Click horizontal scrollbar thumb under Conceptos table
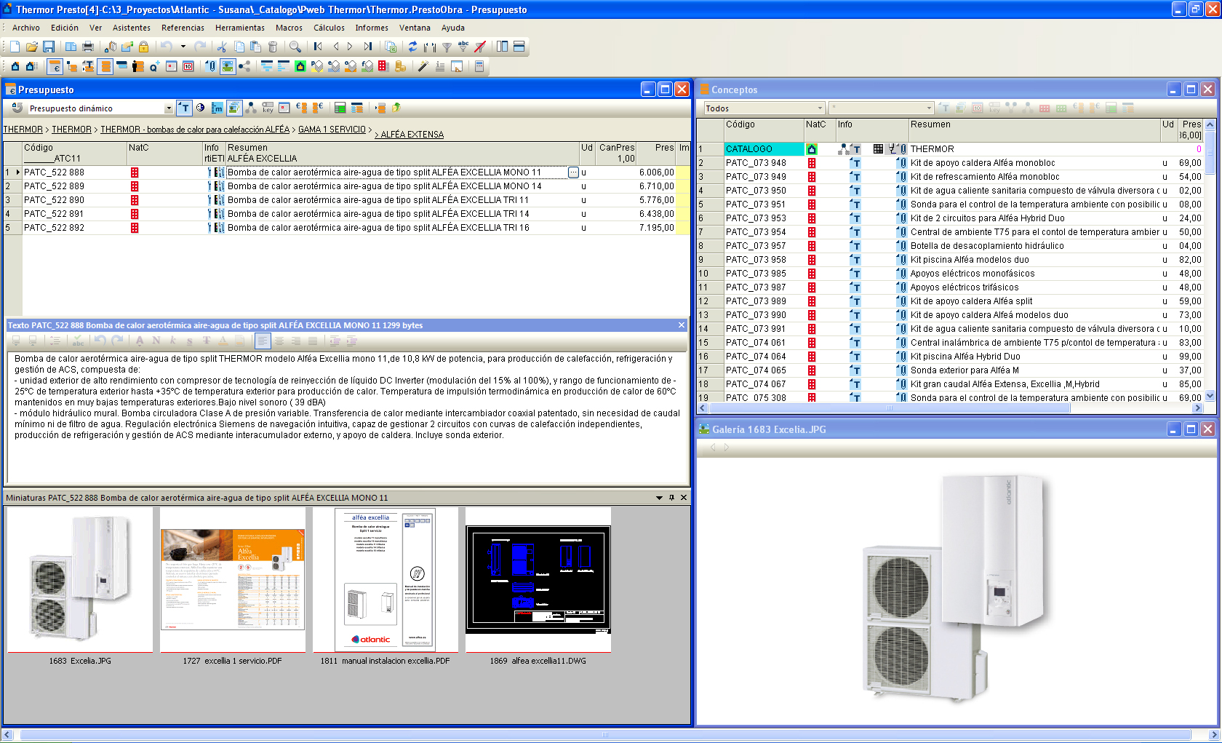1222x743 pixels. tap(889, 408)
